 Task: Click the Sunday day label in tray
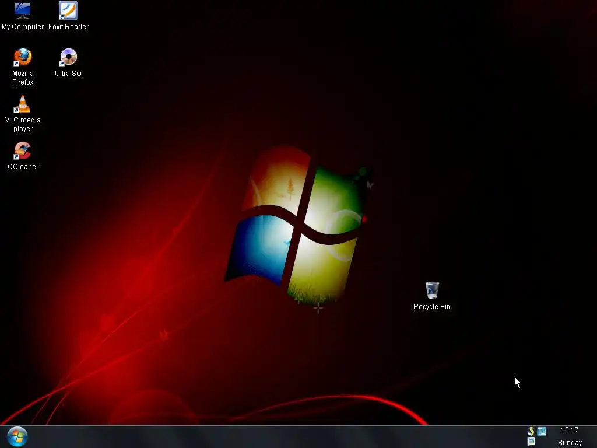[x=570, y=442]
